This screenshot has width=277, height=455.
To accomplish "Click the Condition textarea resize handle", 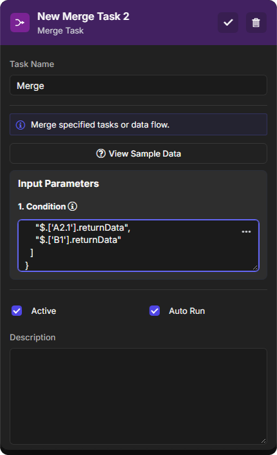I will click(x=255, y=267).
